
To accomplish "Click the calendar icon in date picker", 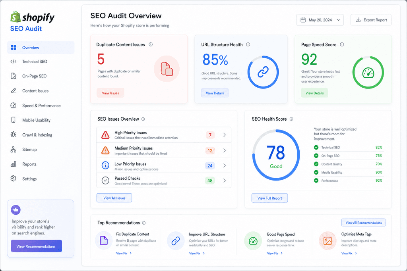I will [303, 20].
